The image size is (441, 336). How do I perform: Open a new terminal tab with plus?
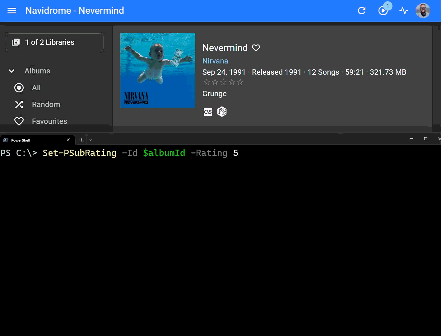coord(81,140)
